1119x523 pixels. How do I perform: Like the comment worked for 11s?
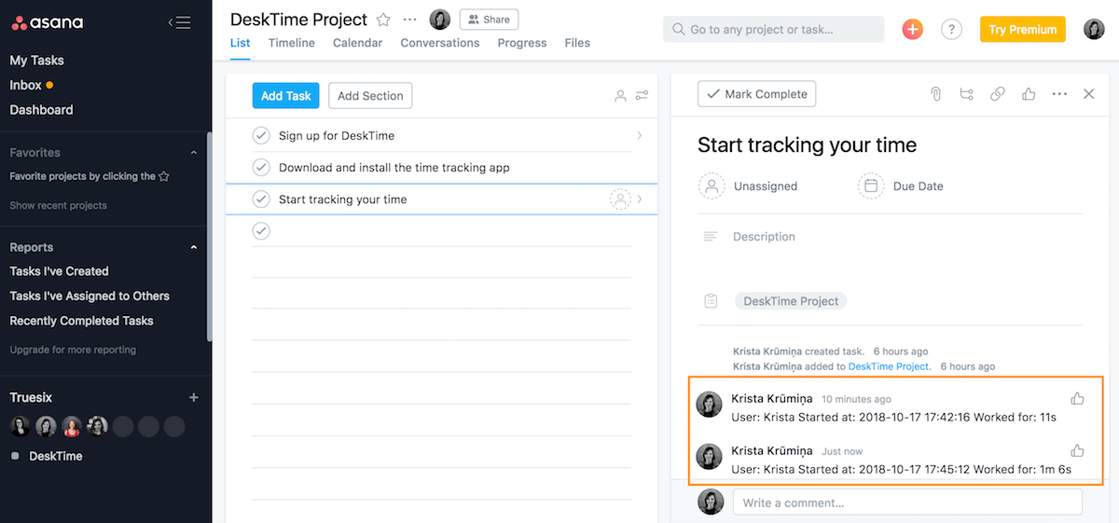click(1077, 399)
